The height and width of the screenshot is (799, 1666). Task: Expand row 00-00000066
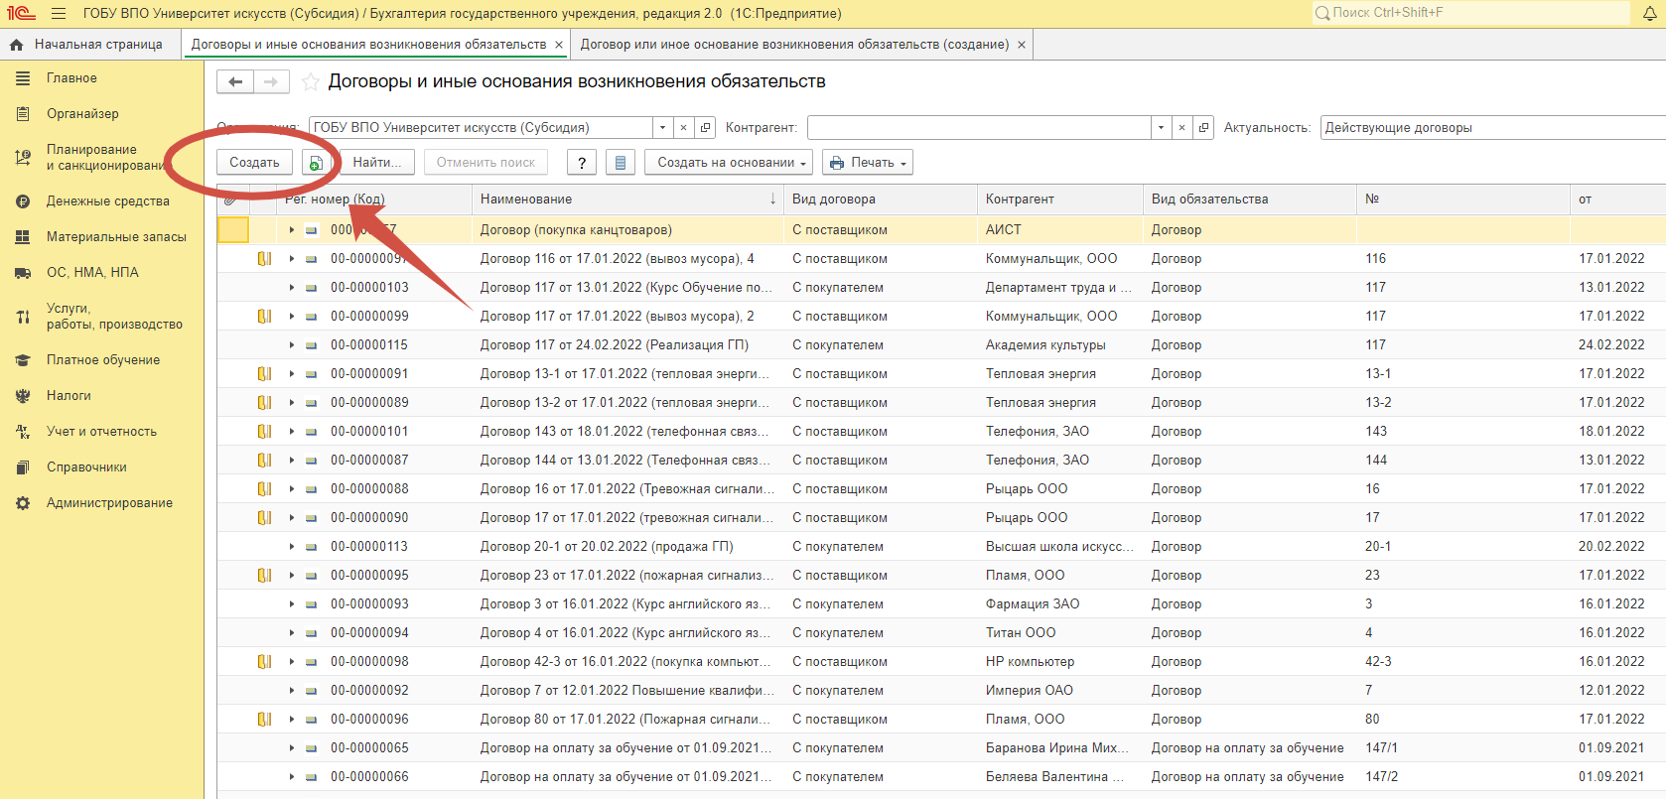point(292,777)
